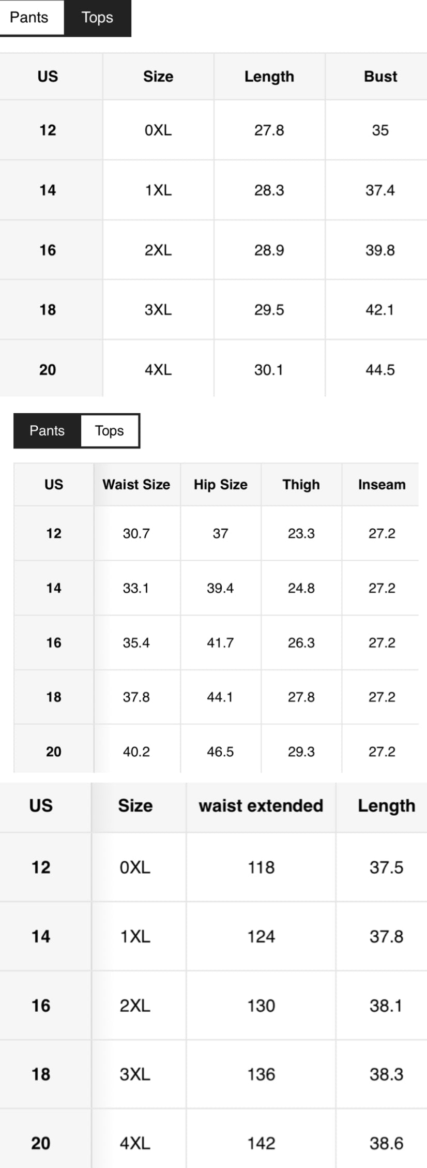Click the waist extended column header
The width and height of the screenshot is (427, 1168).
tap(261, 806)
